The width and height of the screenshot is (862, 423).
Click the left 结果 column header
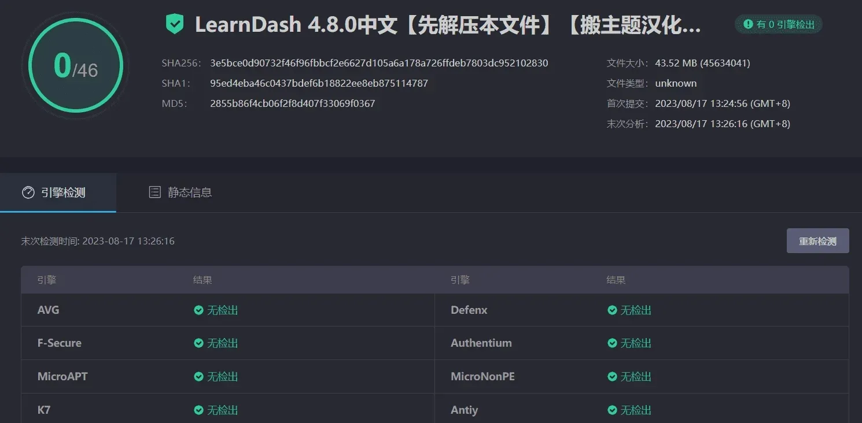click(202, 280)
